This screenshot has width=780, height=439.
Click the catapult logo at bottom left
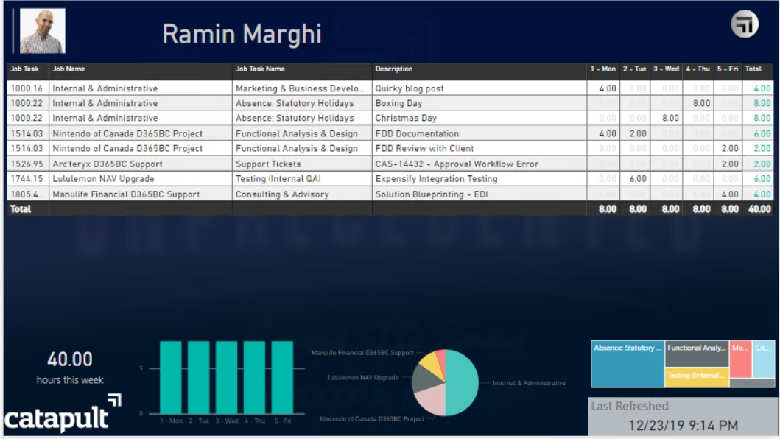point(63,413)
